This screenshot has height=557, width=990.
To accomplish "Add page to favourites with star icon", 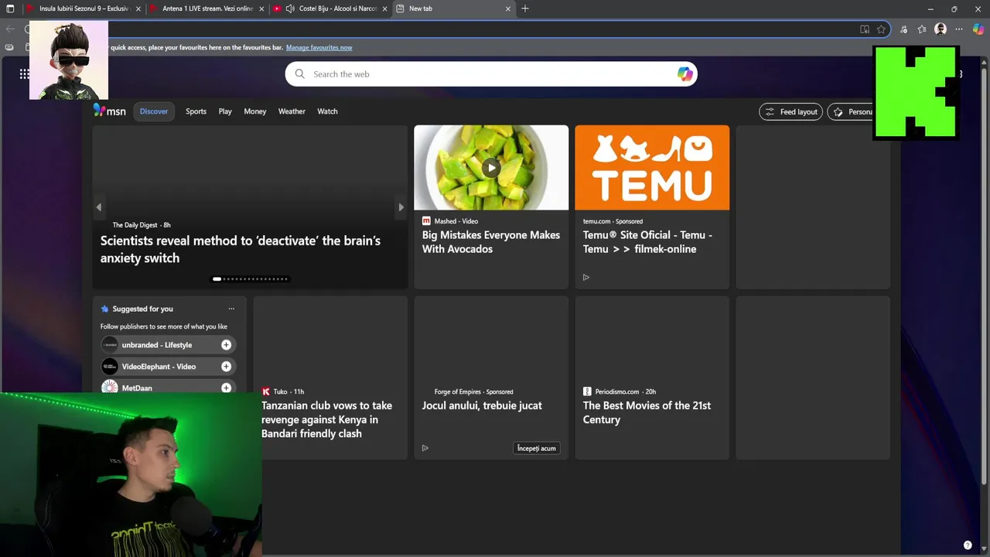I will 881,29.
